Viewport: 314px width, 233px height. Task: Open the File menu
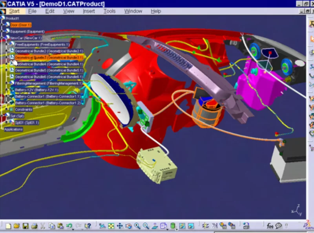coord(32,11)
